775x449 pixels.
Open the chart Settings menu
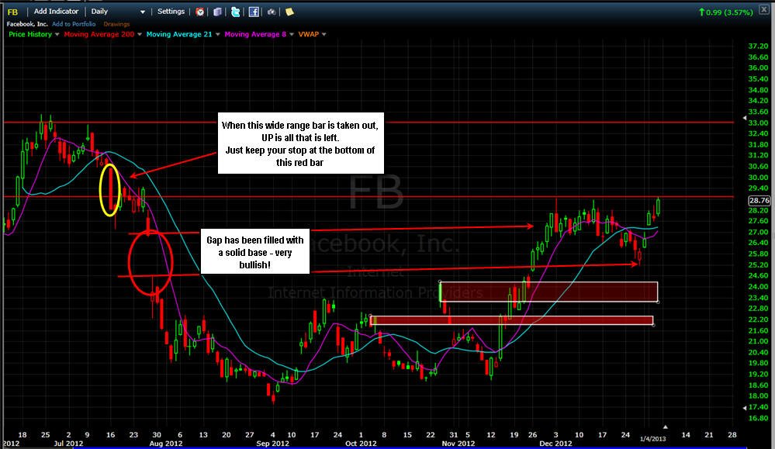(x=171, y=12)
